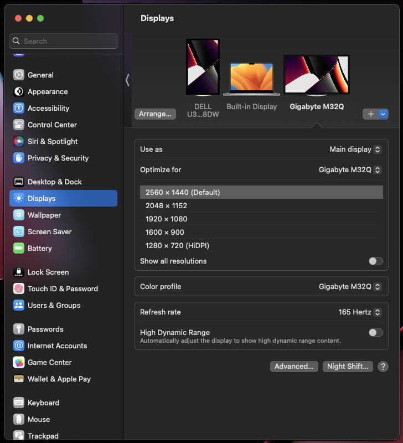Click the Lock Screen icon
Viewport: 403px width, 443px height.
(x=19, y=272)
